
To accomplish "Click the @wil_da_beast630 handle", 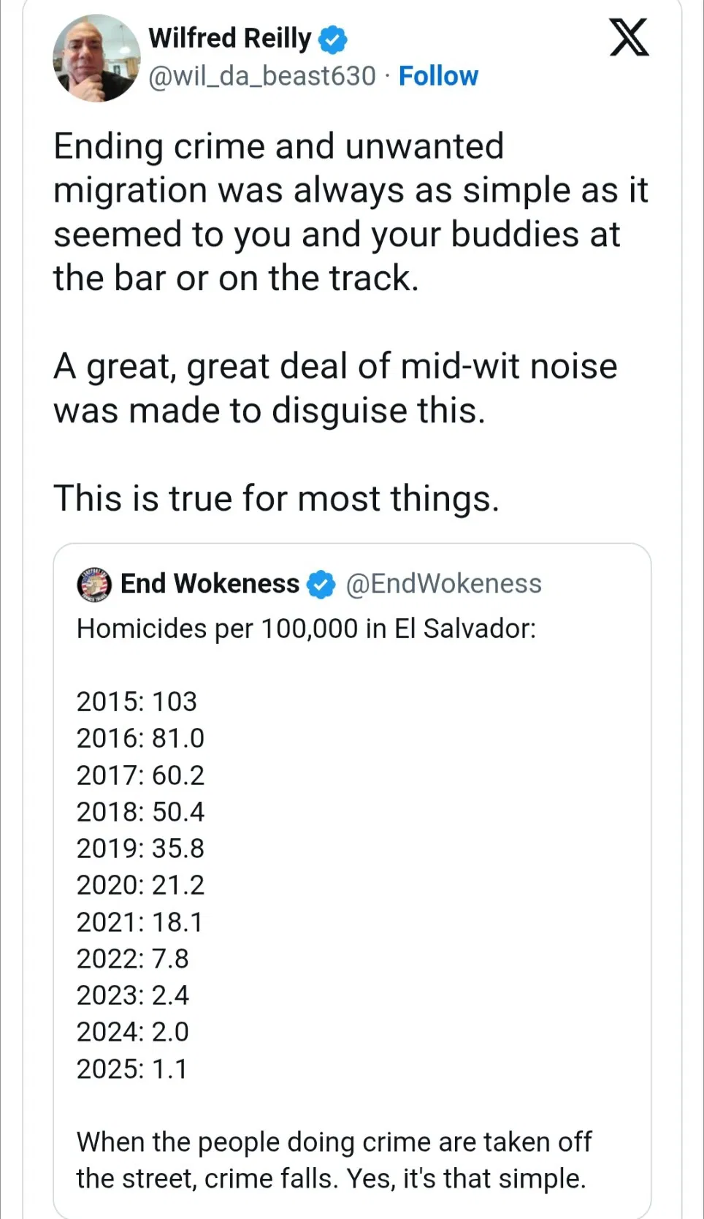I will point(262,76).
